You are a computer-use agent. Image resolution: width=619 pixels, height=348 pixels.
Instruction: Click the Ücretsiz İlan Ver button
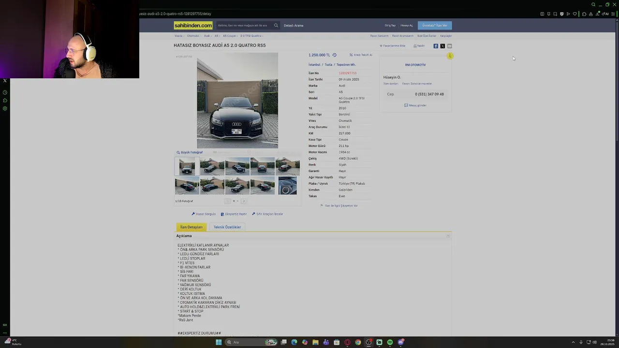click(435, 25)
